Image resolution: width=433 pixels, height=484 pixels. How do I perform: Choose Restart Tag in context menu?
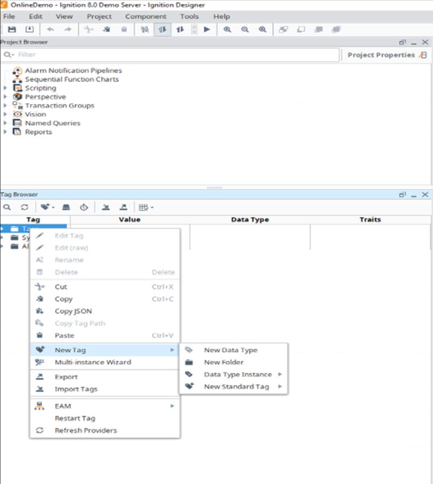[105, 418]
